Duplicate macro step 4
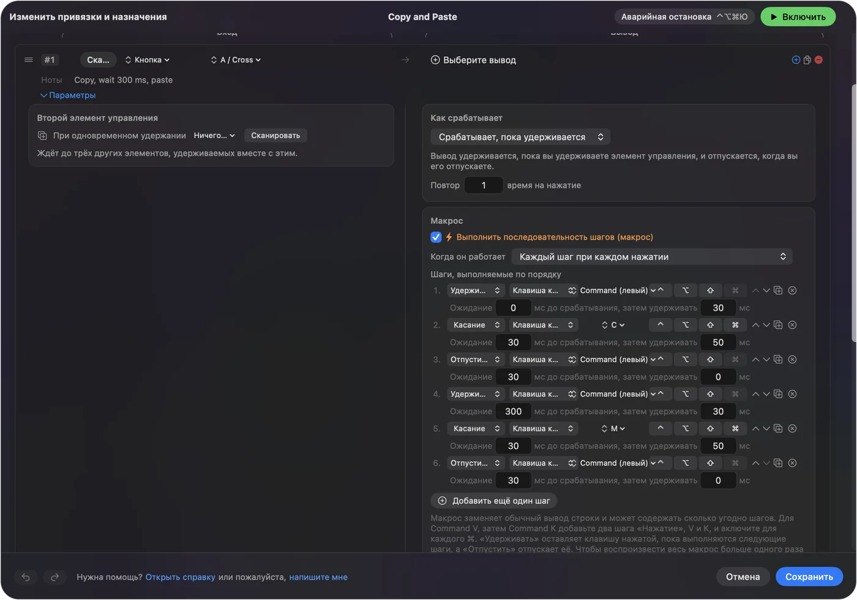Viewport: 857px width, 600px height. point(778,394)
